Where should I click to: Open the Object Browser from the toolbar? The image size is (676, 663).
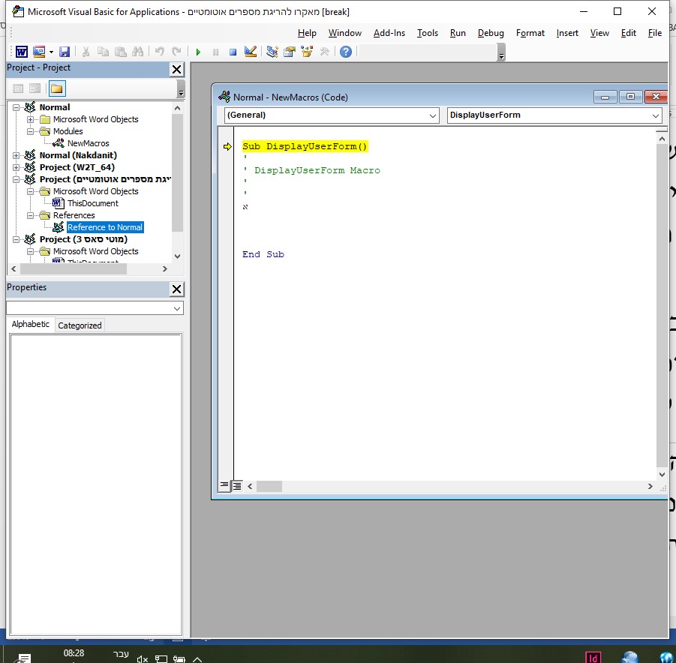(x=307, y=52)
